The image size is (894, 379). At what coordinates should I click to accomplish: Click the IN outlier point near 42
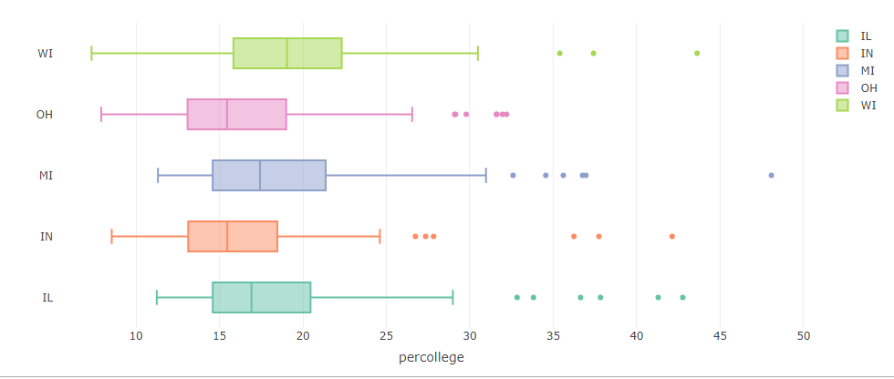tap(671, 236)
